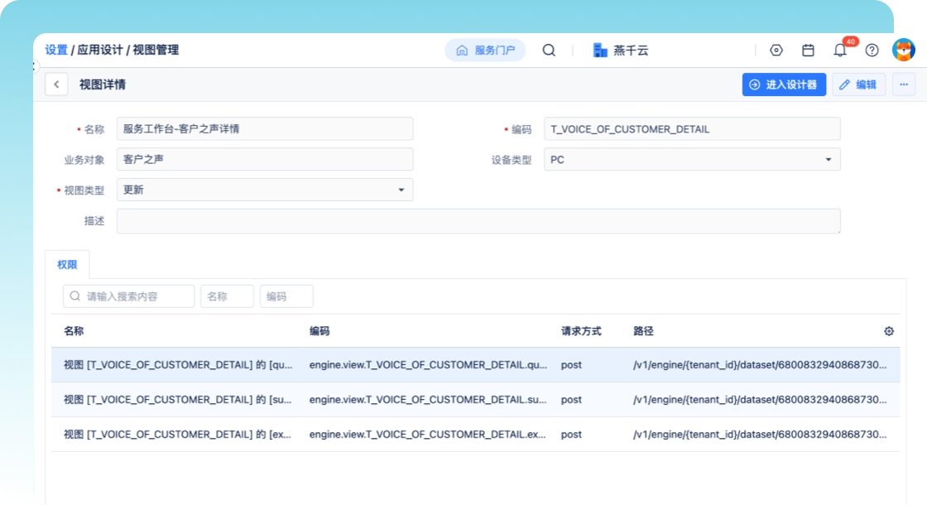This screenshot has height=505, width=927.
Task: Click the 编辑 edit button
Action: (x=858, y=84)
